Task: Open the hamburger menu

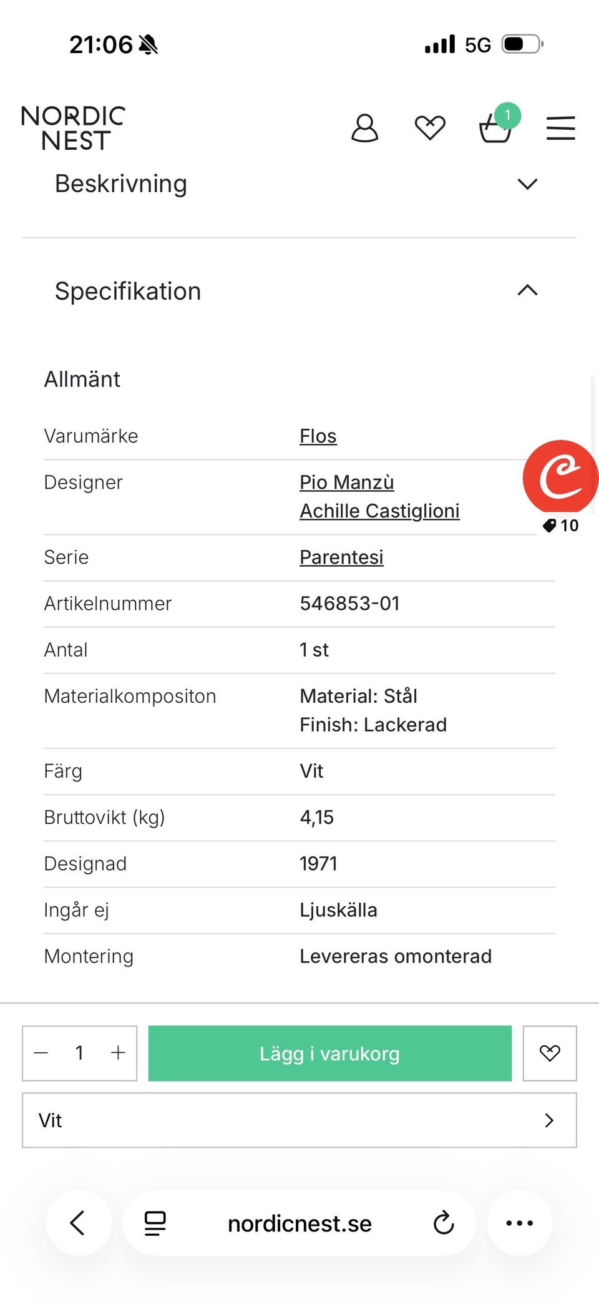Action: click(560, 129)
